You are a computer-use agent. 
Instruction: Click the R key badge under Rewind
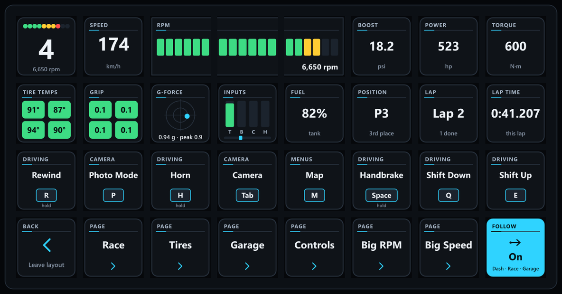click(46, 195)
